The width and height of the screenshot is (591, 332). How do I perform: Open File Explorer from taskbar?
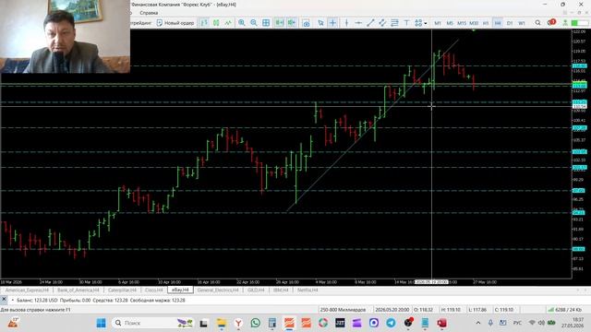(222, 323)
